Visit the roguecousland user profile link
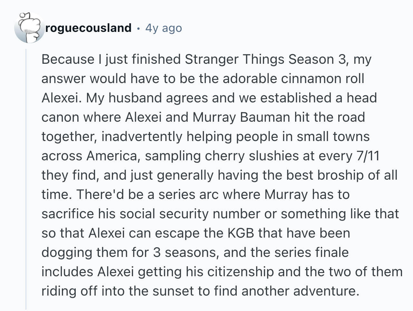The height and width of the screenshot is (311, 413). tap(89, 28)
